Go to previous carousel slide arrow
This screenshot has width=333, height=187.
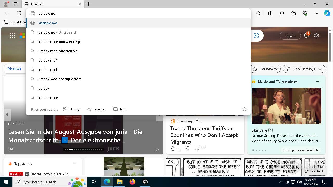click(x=7, y=114)
